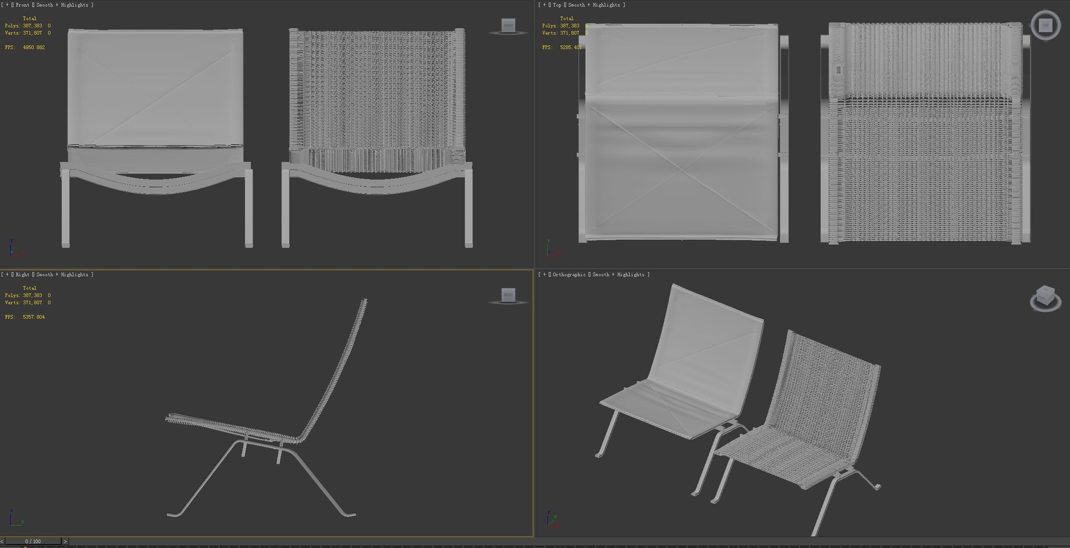Open the Right viewport [+] general menu
The height and width of the screenshot is (548, 1070).
7,275
